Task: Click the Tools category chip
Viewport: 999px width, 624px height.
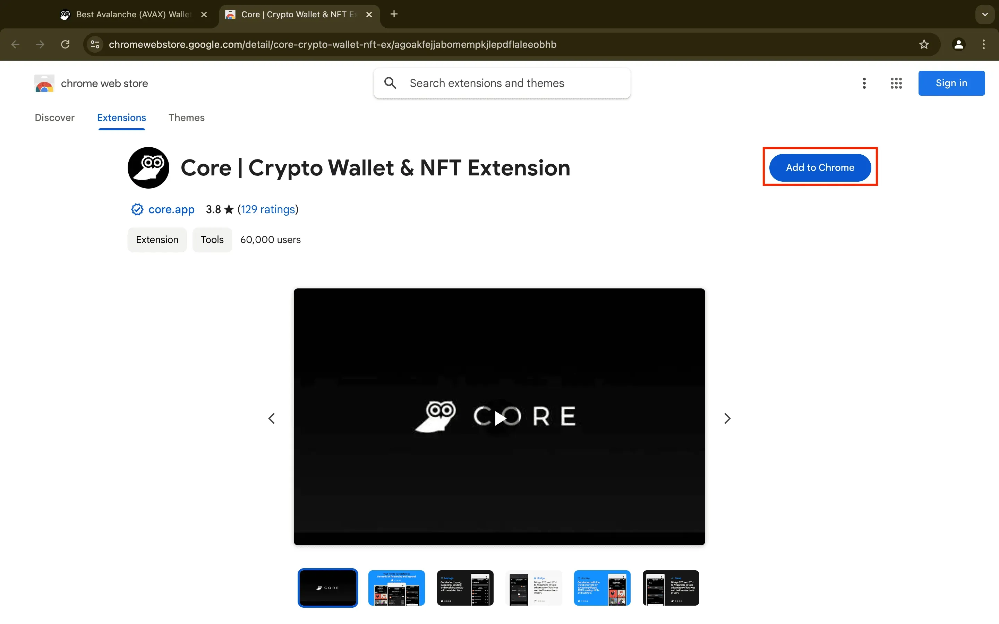Action: click(212, 240)
